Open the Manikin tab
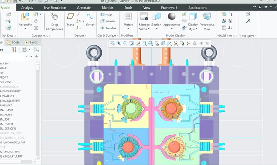 (x=108, y=8)
